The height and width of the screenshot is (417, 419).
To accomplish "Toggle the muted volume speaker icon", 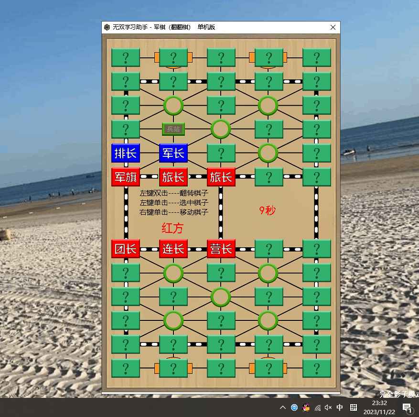I will pos(328,407).
